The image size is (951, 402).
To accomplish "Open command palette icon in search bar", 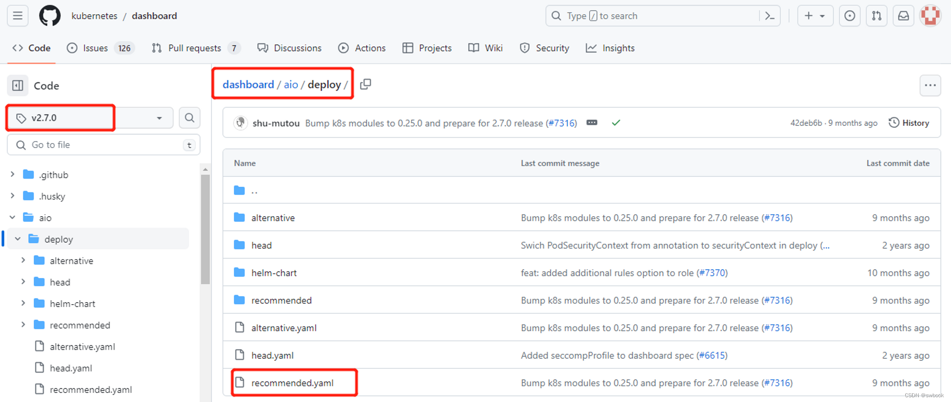I will click(769, 16).
